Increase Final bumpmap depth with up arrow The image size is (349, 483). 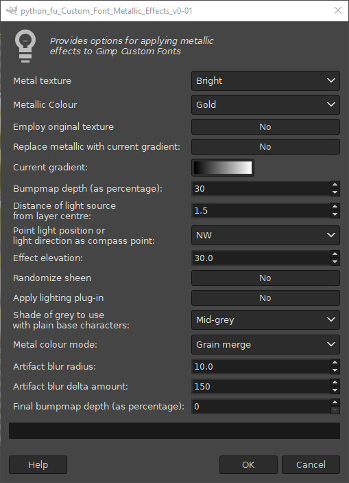click(335, 403)
